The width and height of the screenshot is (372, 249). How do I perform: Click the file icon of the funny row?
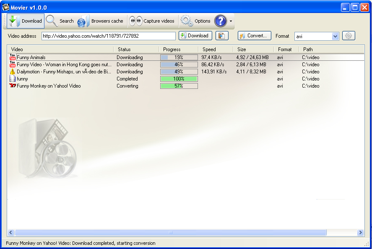tap(12, 78)
